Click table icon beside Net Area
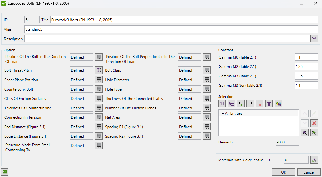Image resolution: width=322 pixels, height=177 pixels. tap(207, 117)
